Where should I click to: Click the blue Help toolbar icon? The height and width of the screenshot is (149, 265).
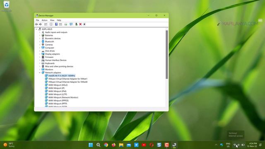point(56,24)
